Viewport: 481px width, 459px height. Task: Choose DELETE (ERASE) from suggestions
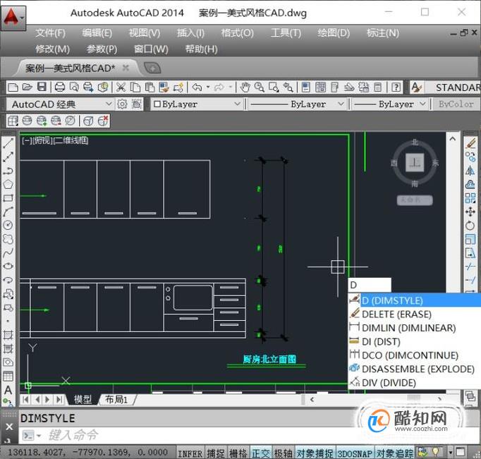click(415, 314)
